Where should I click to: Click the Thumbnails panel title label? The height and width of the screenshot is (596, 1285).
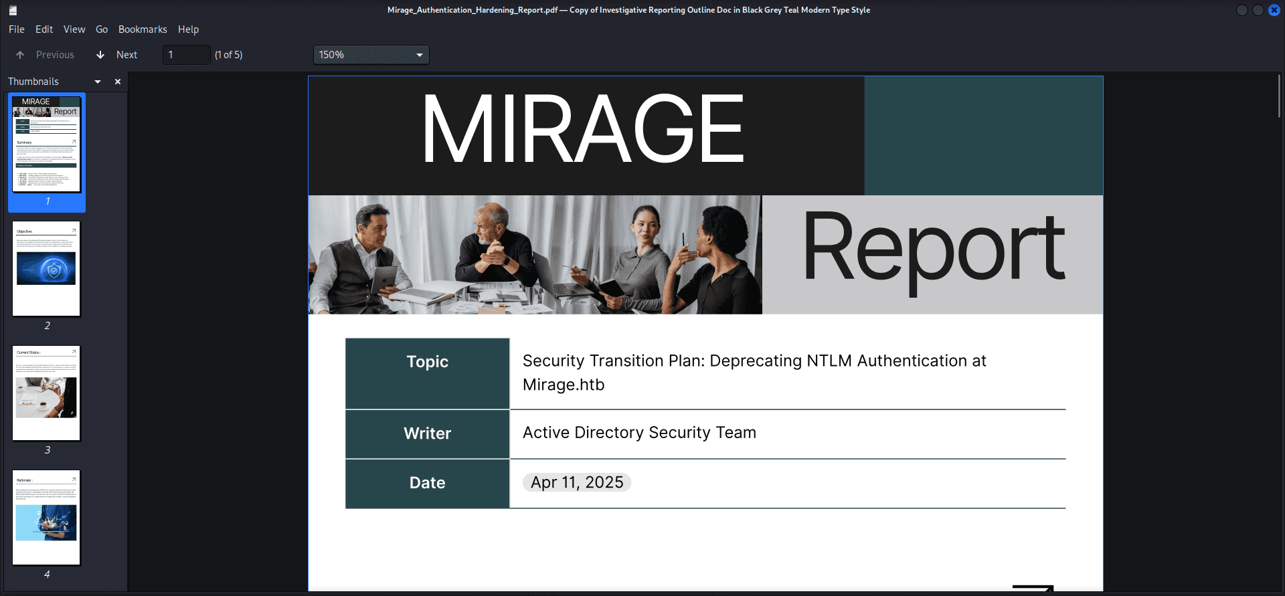tap(33, 82)
